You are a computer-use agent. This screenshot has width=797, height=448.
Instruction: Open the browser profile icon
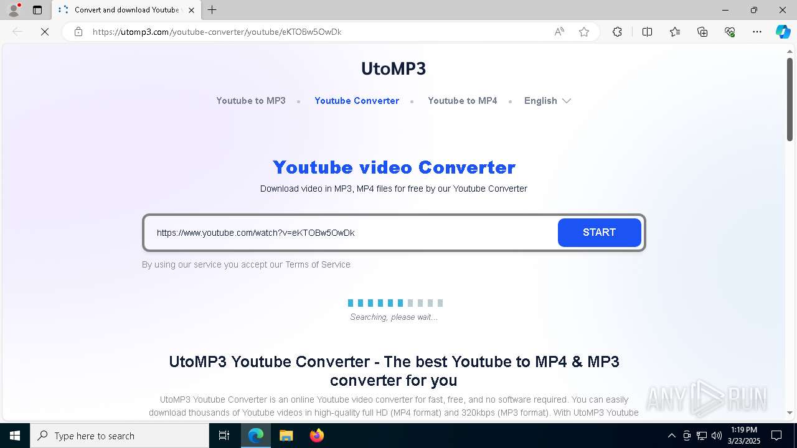(x=14, y=10)
